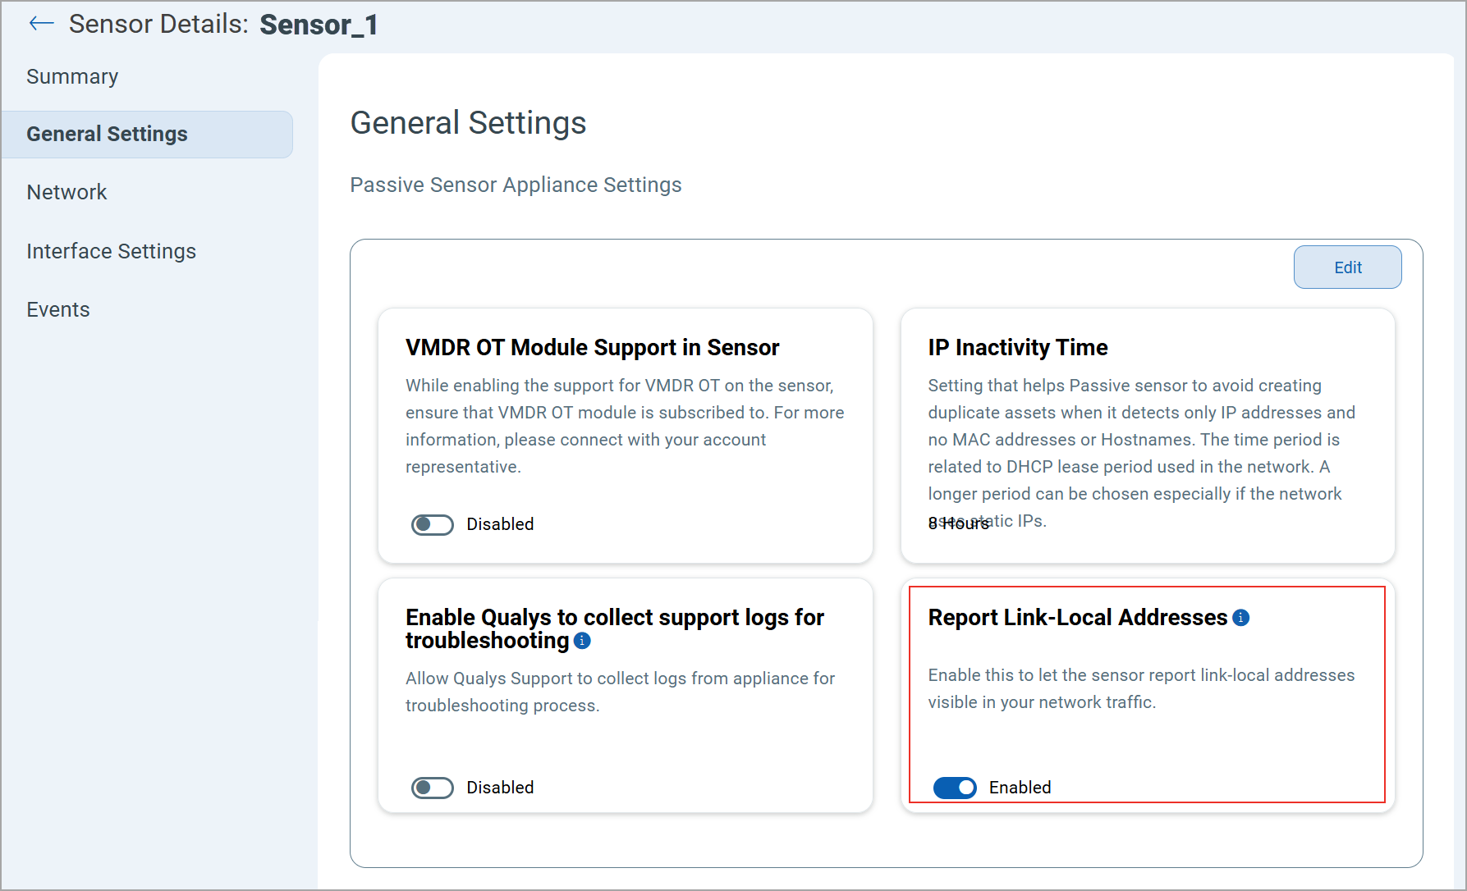Disable Report Link-Local Addresses
Viewport: 1467px width, 891px height.
(955, 788)
